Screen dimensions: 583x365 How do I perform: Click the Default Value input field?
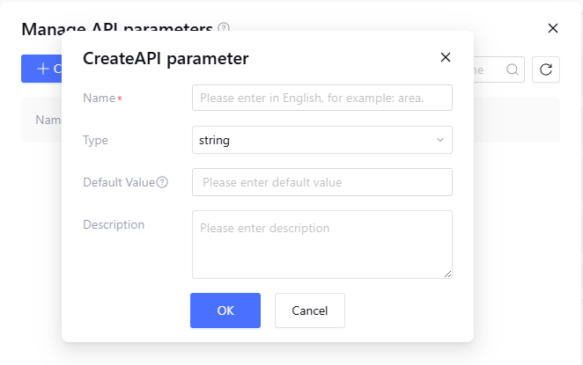321,182
